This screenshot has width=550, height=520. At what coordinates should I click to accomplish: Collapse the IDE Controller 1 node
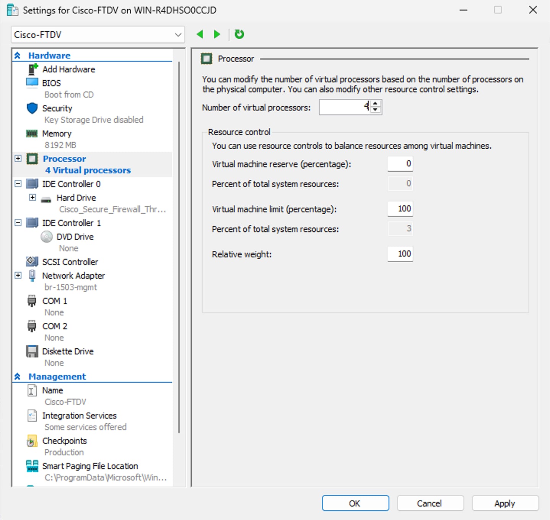[x=18, y=223]
